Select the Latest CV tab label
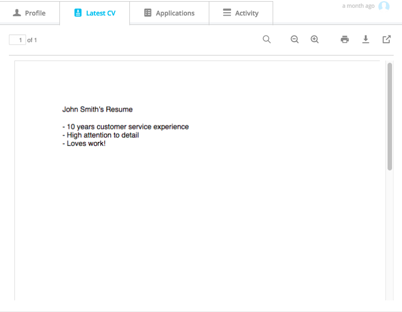 100,13
